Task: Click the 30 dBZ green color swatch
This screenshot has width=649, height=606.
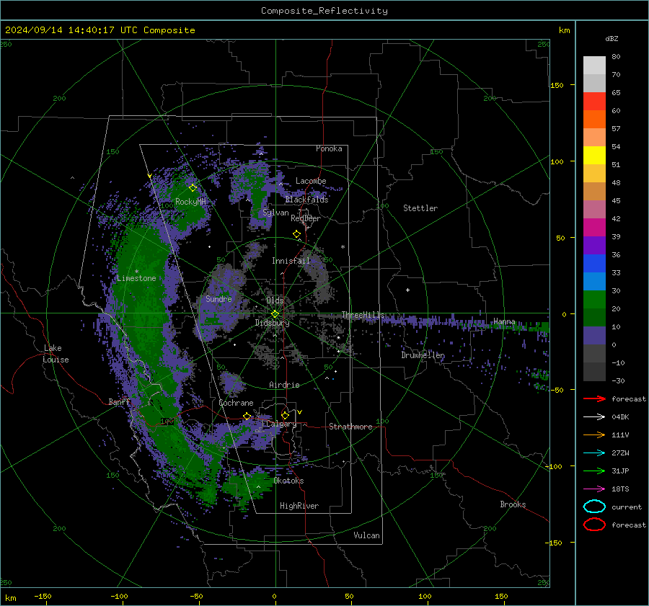Action: click(x=594, y=300)
